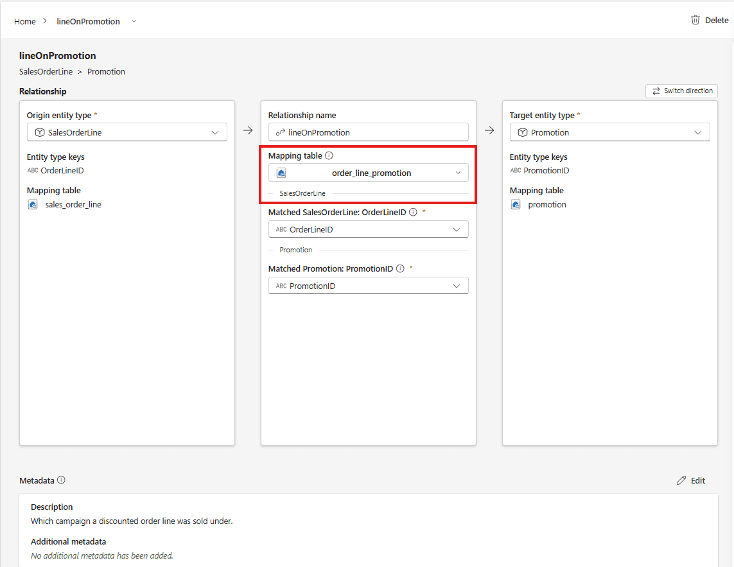Image resolution: width=734 pixels, height=567 pixels.
Task: Click the Delete trash icon
Action: [695, 20]
